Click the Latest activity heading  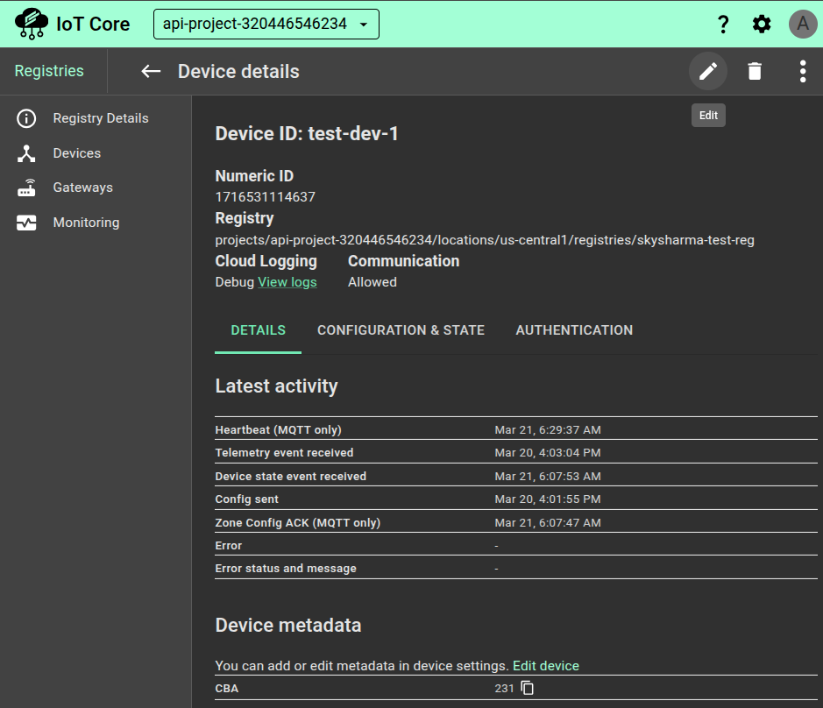[276, 386]
